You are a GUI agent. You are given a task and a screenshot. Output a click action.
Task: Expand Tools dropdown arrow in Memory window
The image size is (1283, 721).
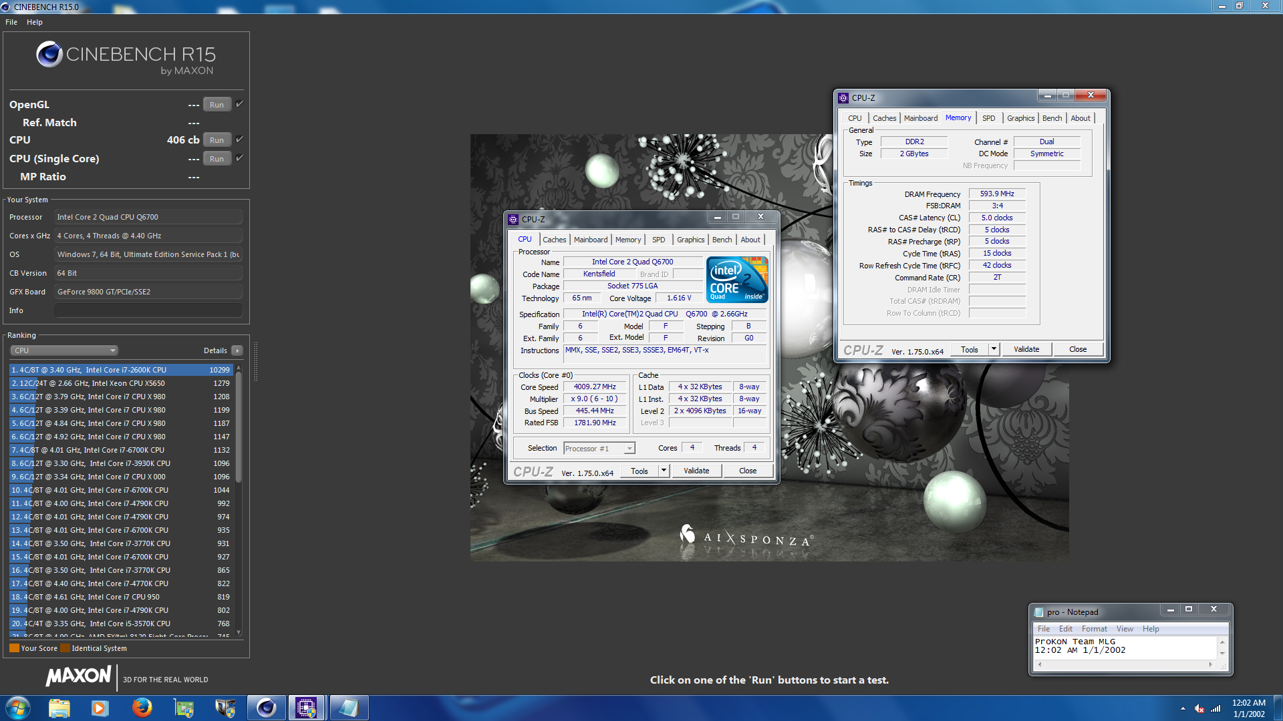click(994, 349)
